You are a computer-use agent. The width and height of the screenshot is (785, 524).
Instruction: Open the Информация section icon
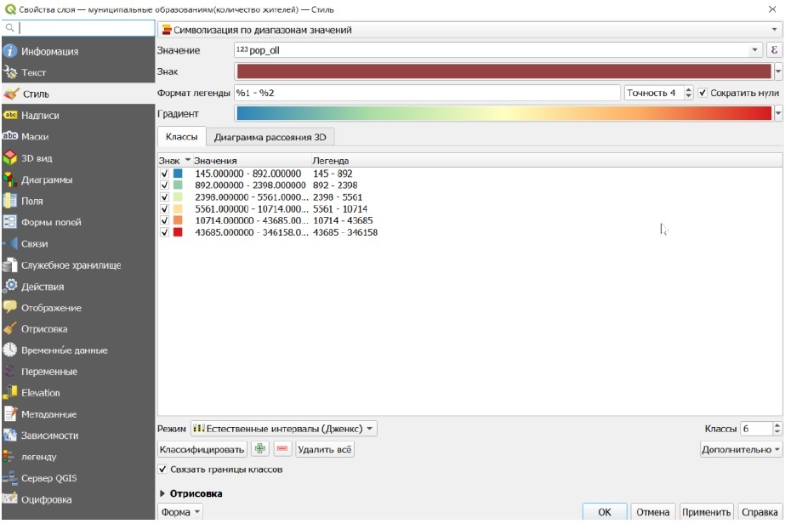coord(10,51)
